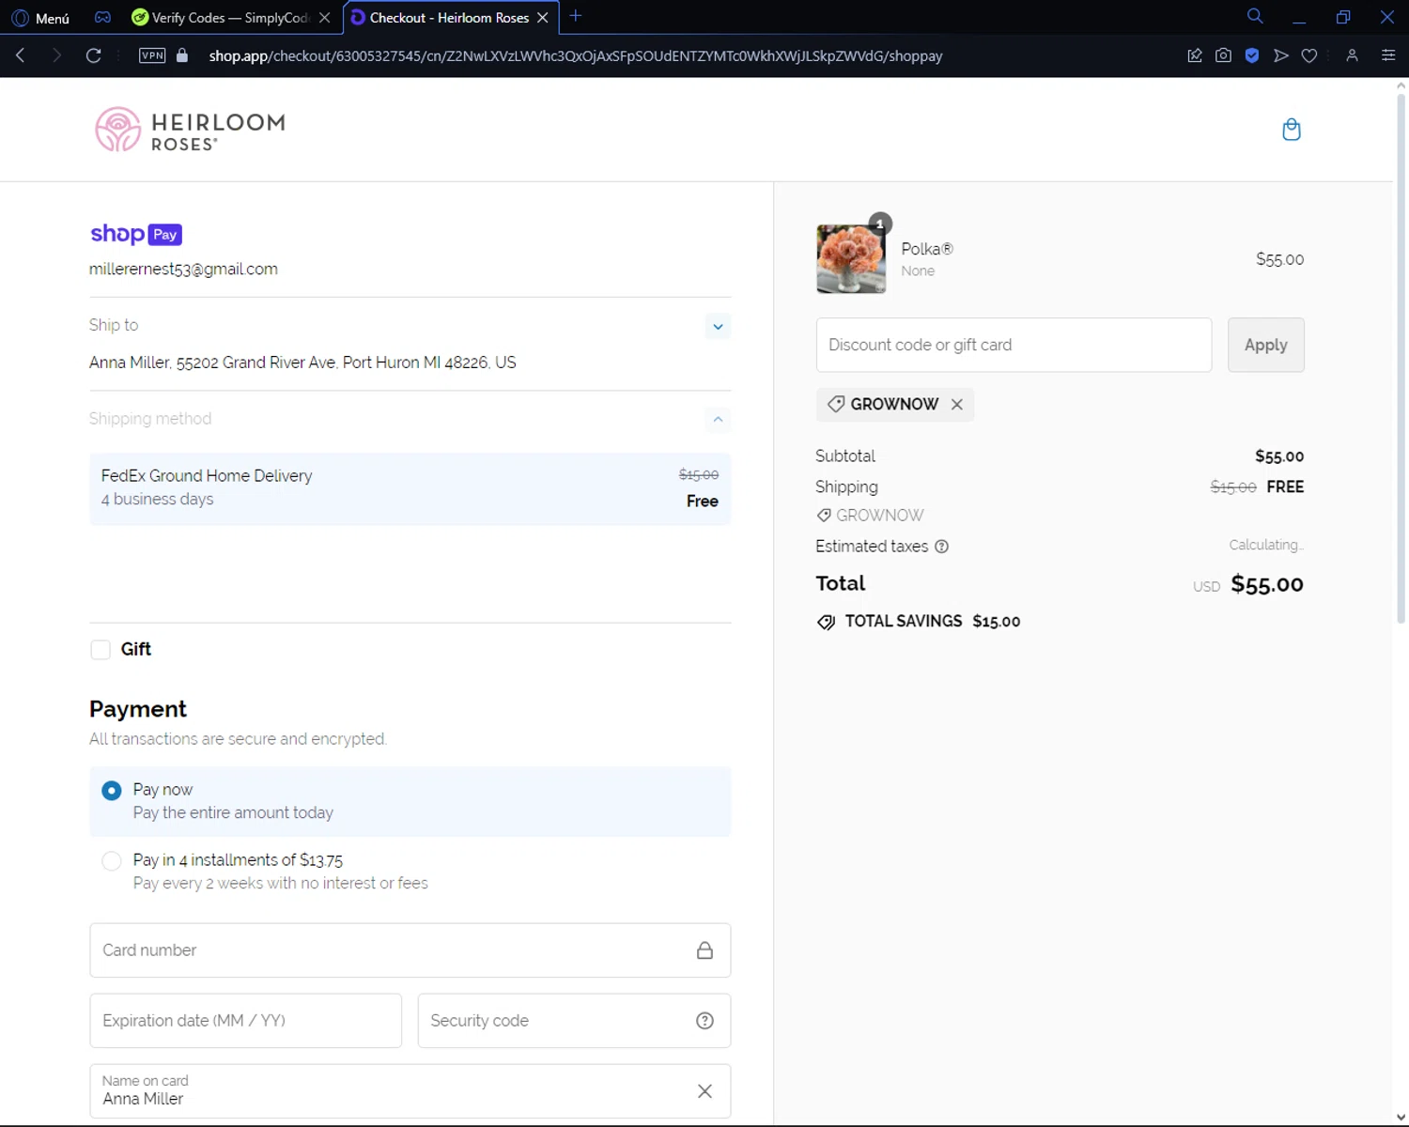Screen dimensions: 1409x1127
Task: Open the shopping bag cart icon
Action: [1292, 130]
